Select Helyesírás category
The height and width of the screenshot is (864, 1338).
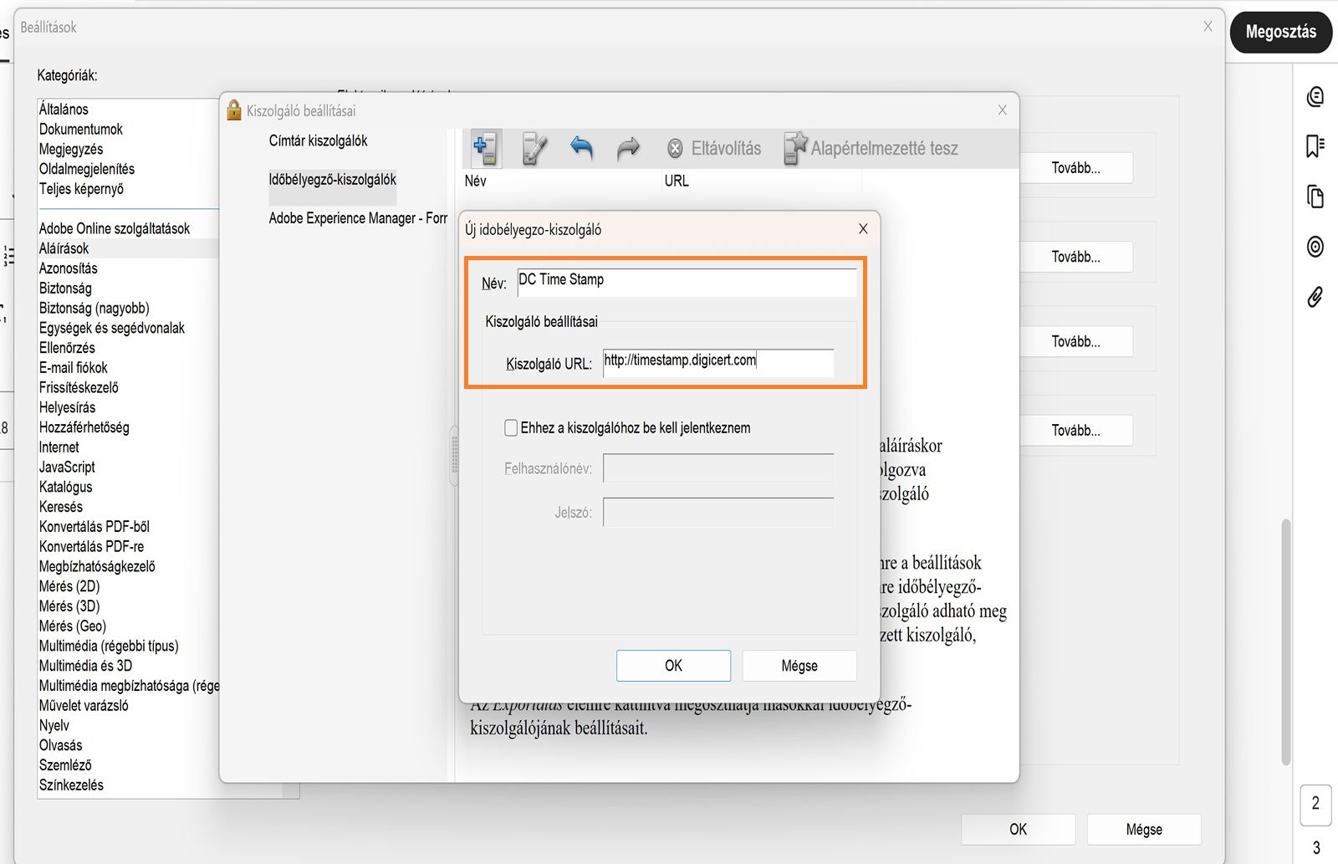tap(67, 407)
